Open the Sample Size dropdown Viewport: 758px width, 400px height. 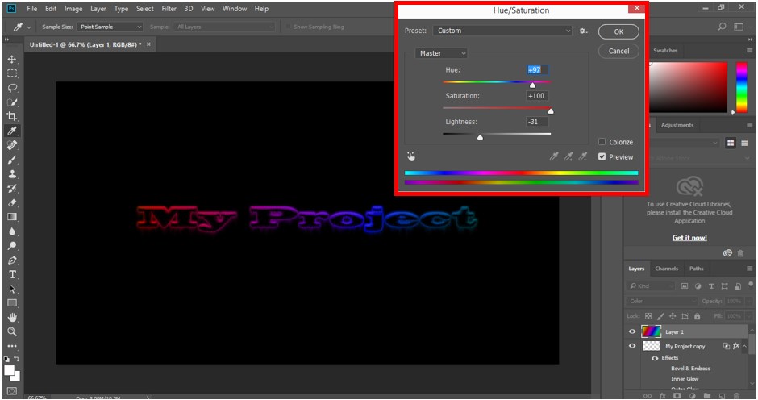tap(110, 27)
